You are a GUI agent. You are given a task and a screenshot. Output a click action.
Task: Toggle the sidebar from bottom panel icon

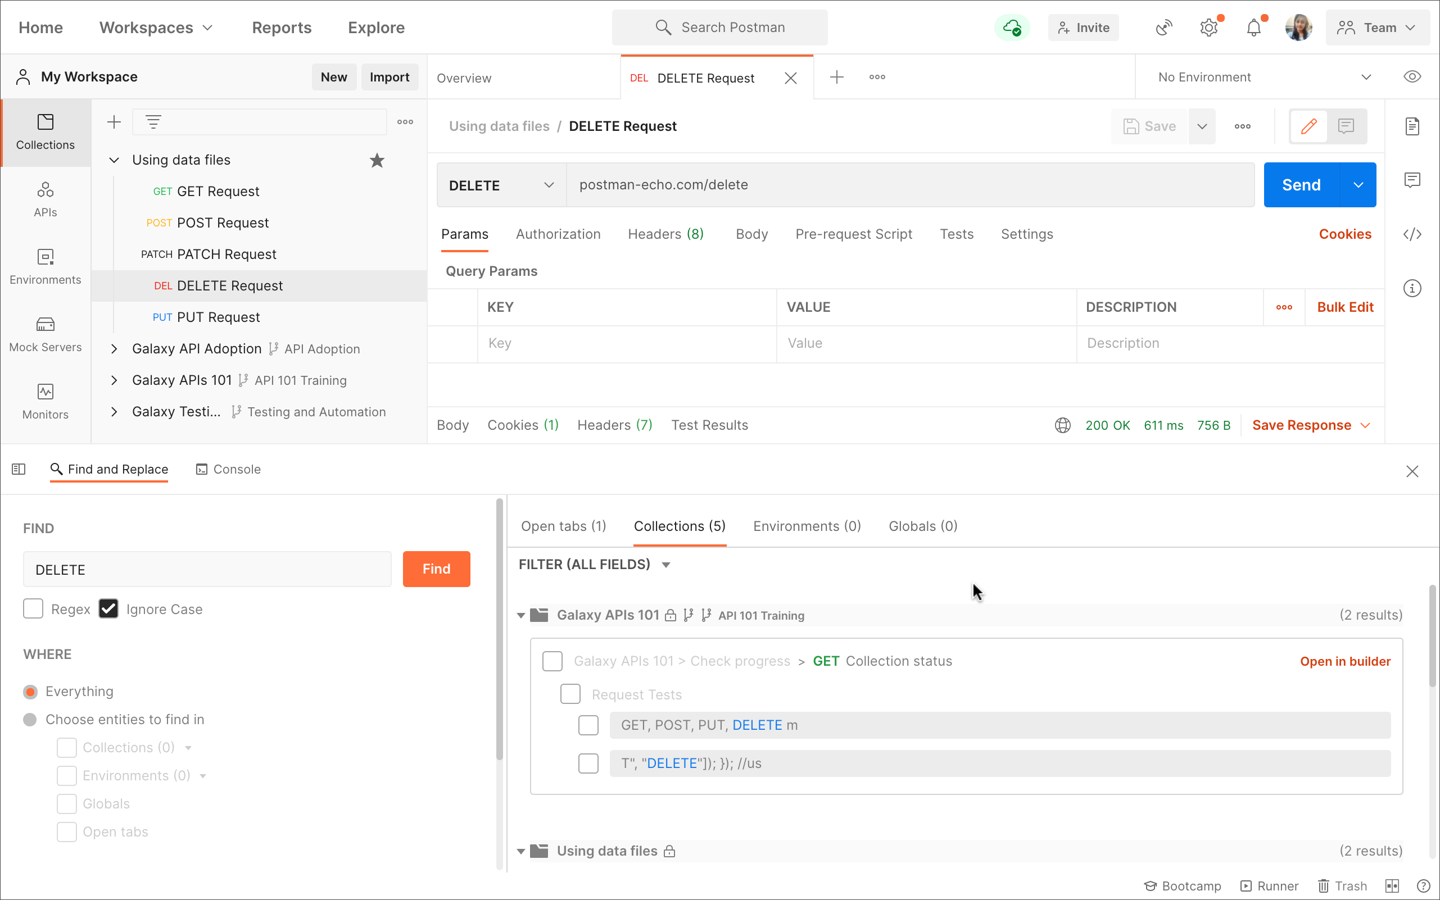(19, 469)
